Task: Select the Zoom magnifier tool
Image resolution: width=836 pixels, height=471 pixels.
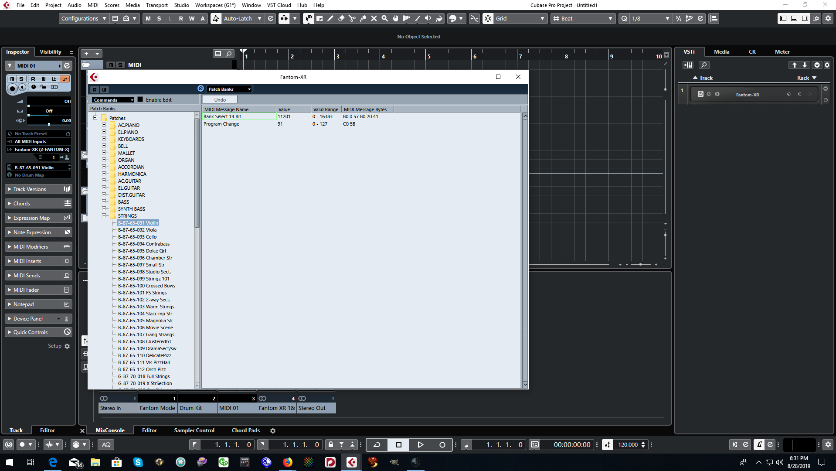Action: point(385,18)
